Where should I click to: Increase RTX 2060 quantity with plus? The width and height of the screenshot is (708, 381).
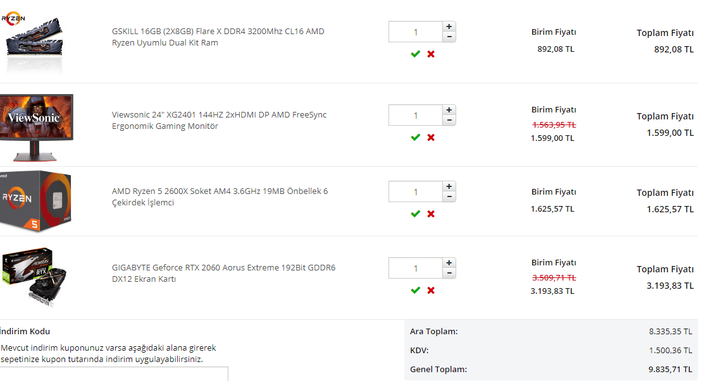pos(449,263)
